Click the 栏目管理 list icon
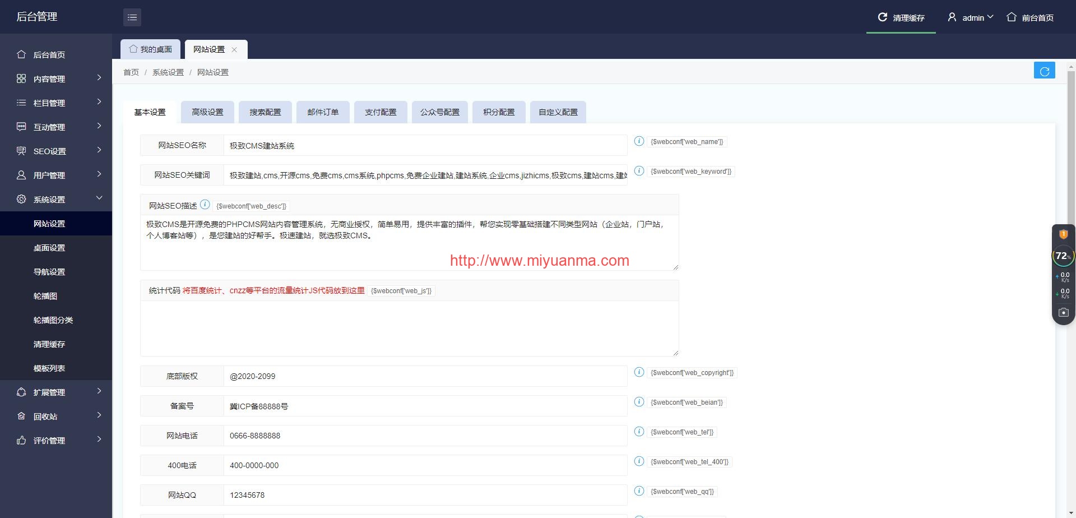 (x=21, y=103)
